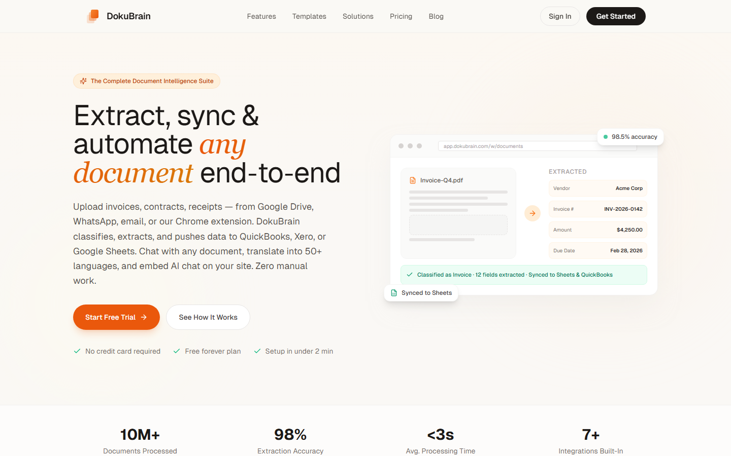Viewport: 731px width, 456px height.
Task: Click the checkmark beside Setup in under 2 min
Action: click(257, 351)
